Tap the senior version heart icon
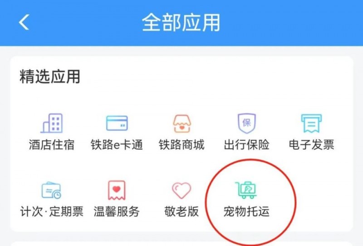 (181, 191)
